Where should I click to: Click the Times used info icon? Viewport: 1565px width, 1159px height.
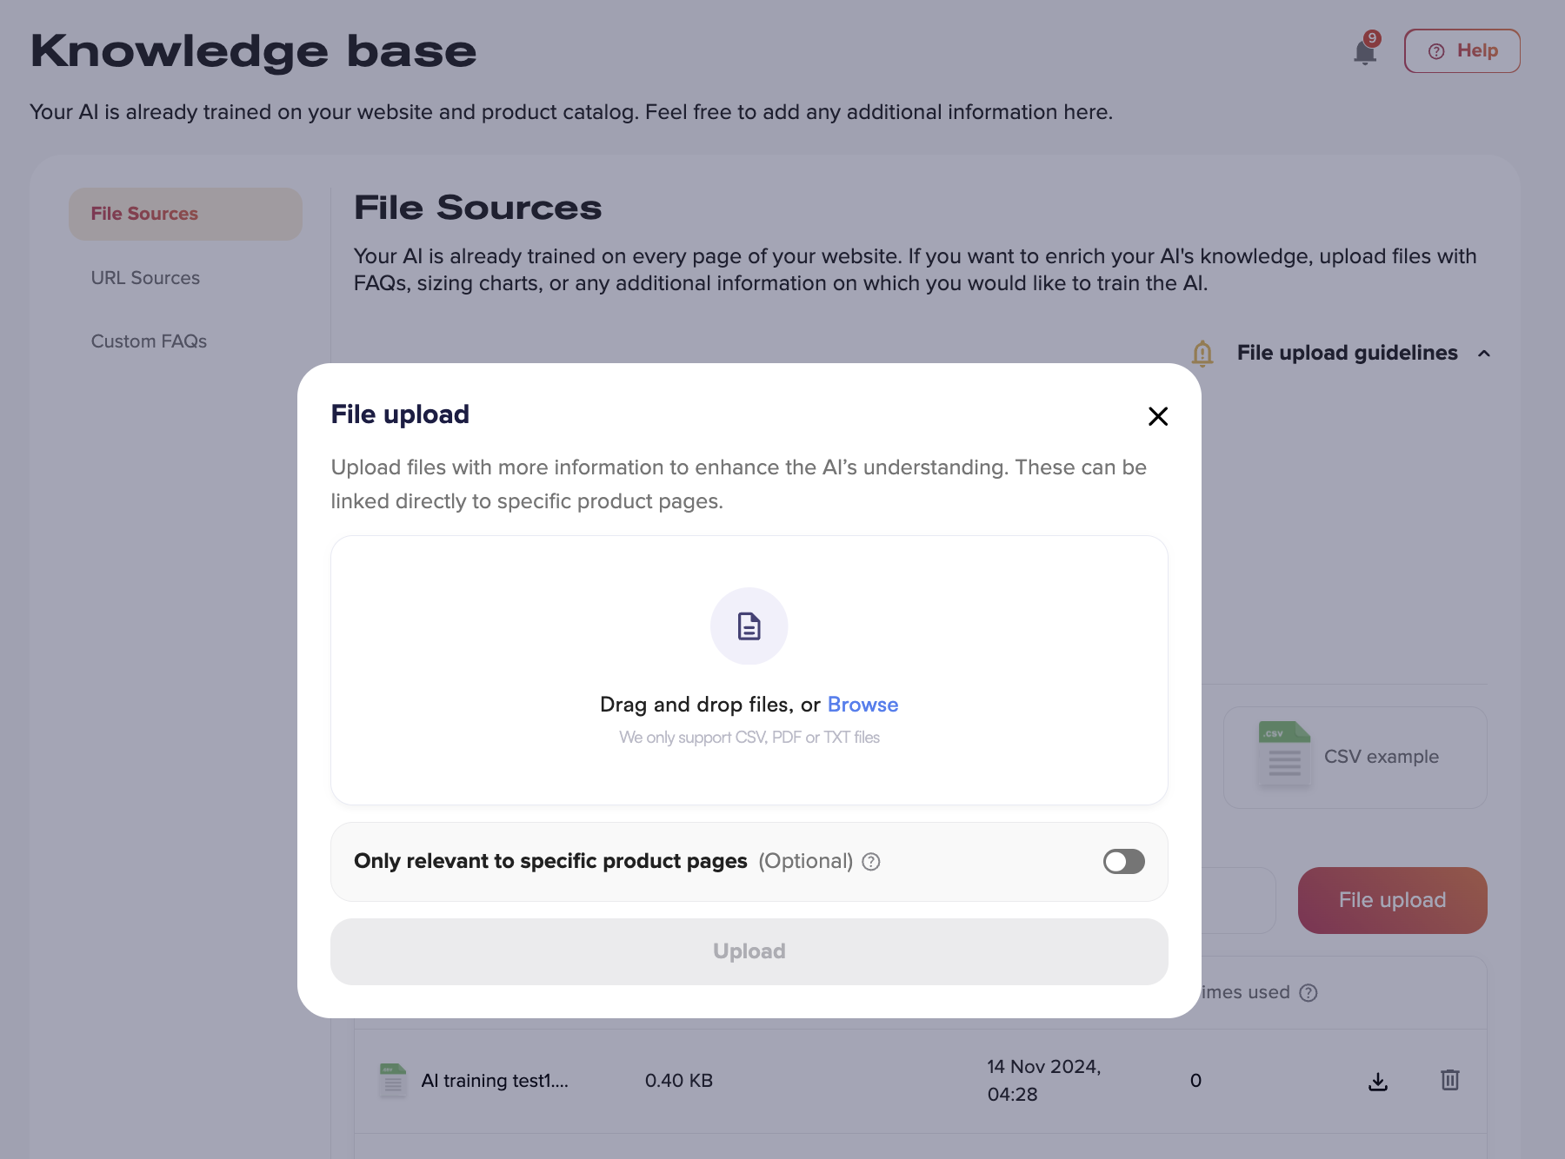point(1309,992)
